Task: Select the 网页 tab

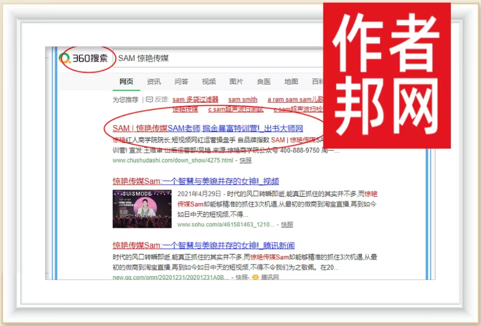Action: pyautogui.click(x=126, y=82)
